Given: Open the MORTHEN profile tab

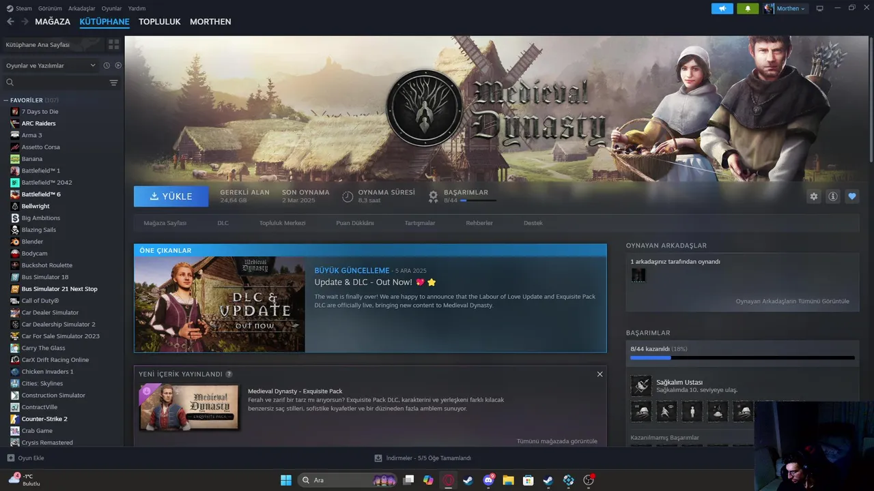Looking at the screenshot, I should click(x=210, y=22).
